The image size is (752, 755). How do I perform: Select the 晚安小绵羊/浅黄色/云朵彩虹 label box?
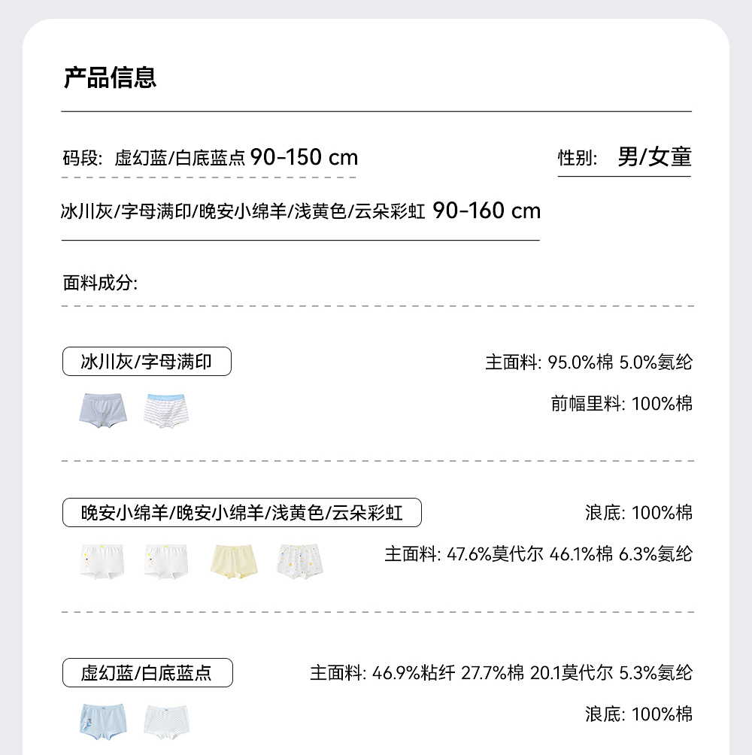[x=241, y=513]
